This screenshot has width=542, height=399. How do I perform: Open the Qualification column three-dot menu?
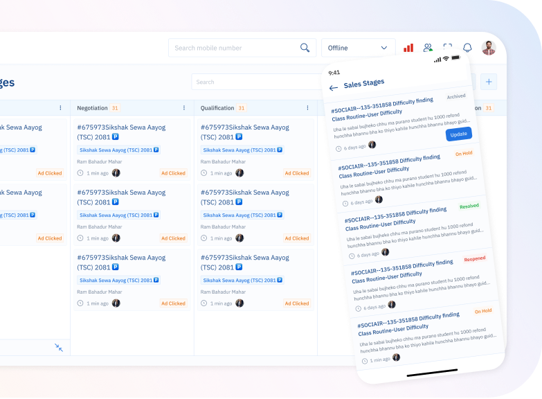pos(307,108)
